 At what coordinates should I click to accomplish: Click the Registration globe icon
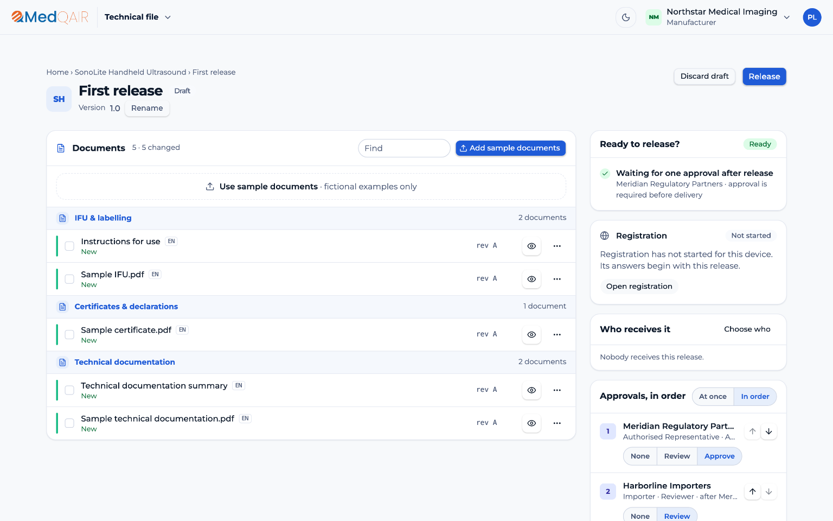pyautogui.click(x=605, y=236)
